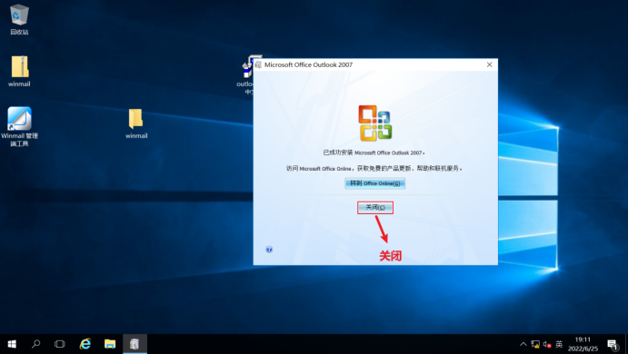Click the text 已成功安装 Microsoft Office Outlook 2007
The width and height of the screenshot is (628, 354).
click(374, 152)
